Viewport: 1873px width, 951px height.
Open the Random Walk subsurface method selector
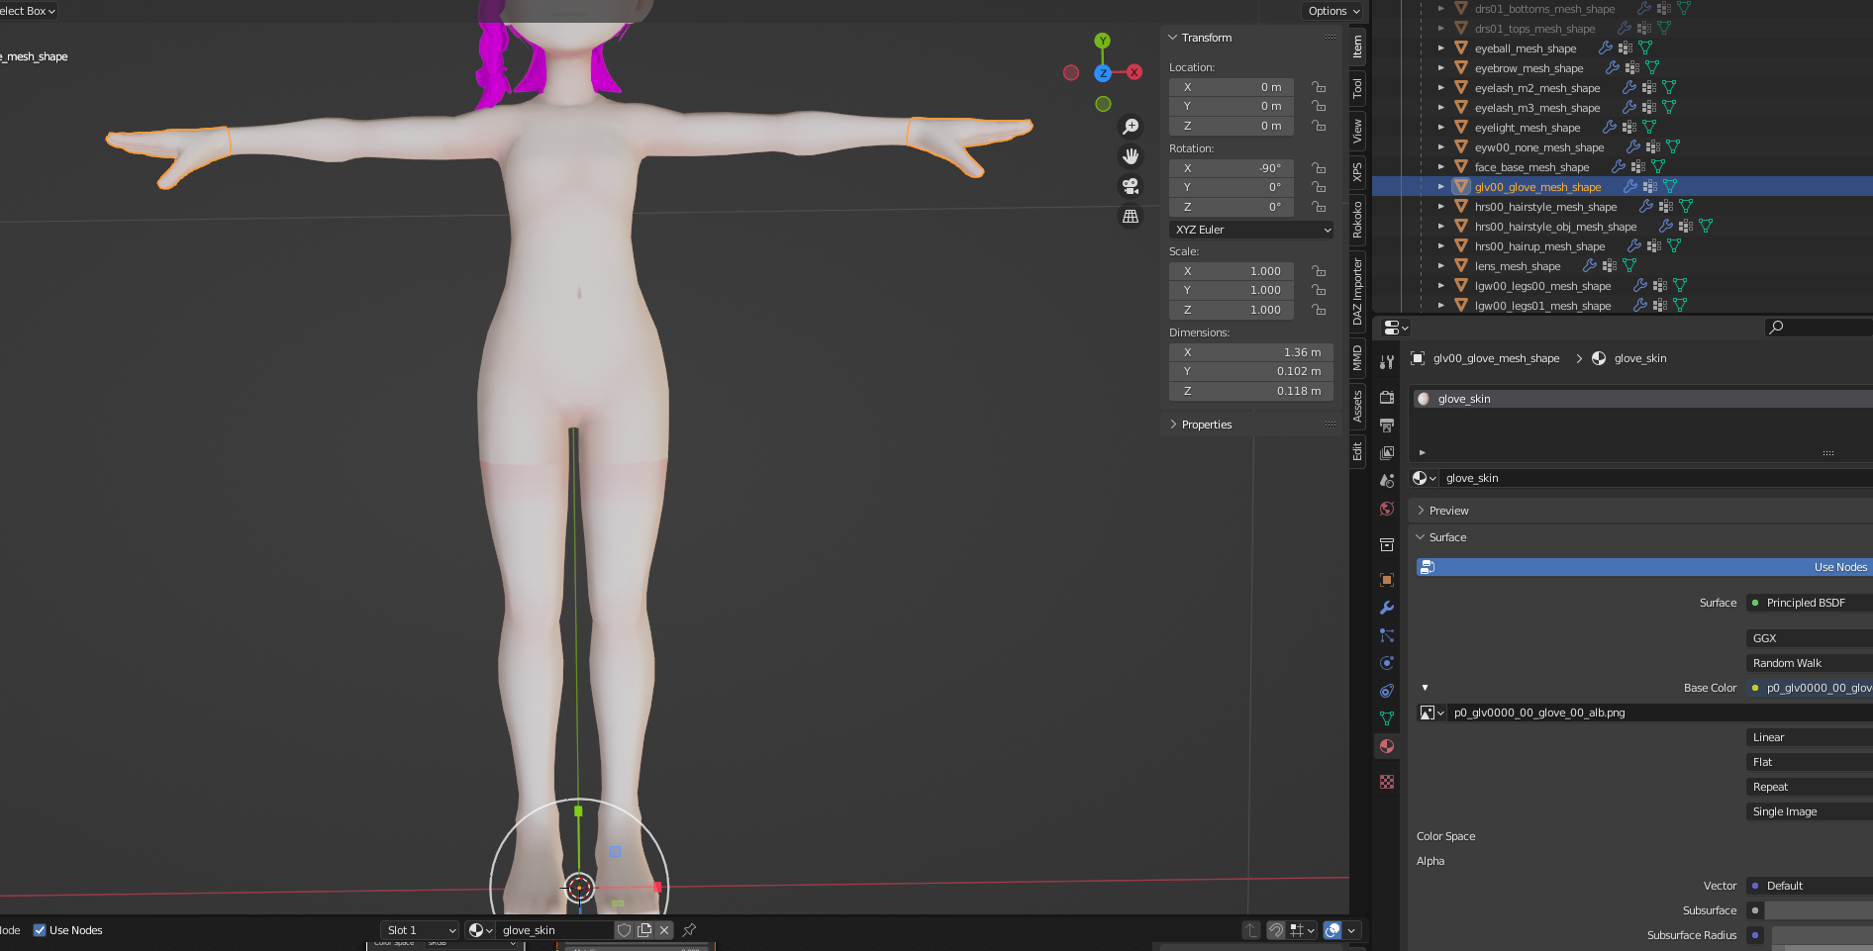click(x=1810, y=663)
